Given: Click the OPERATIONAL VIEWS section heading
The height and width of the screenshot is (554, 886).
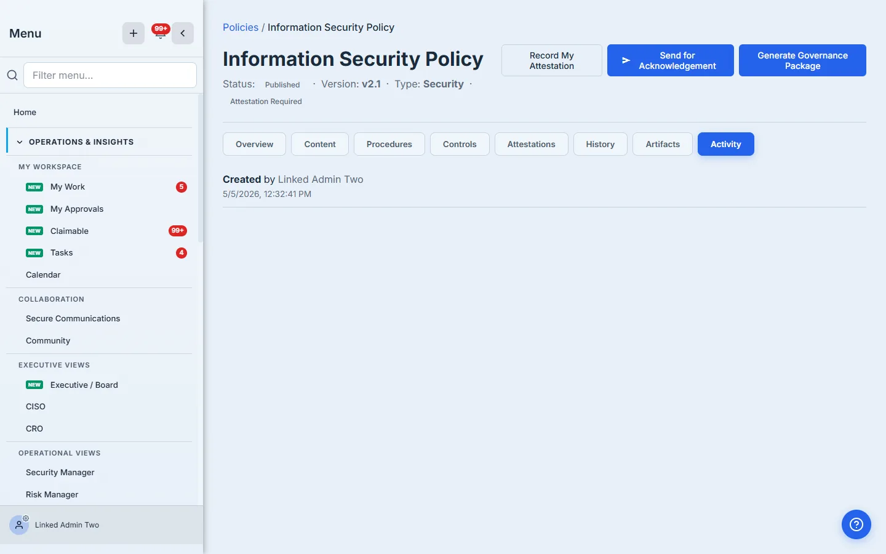Looking at the screenshot, I should click(60, 453).
